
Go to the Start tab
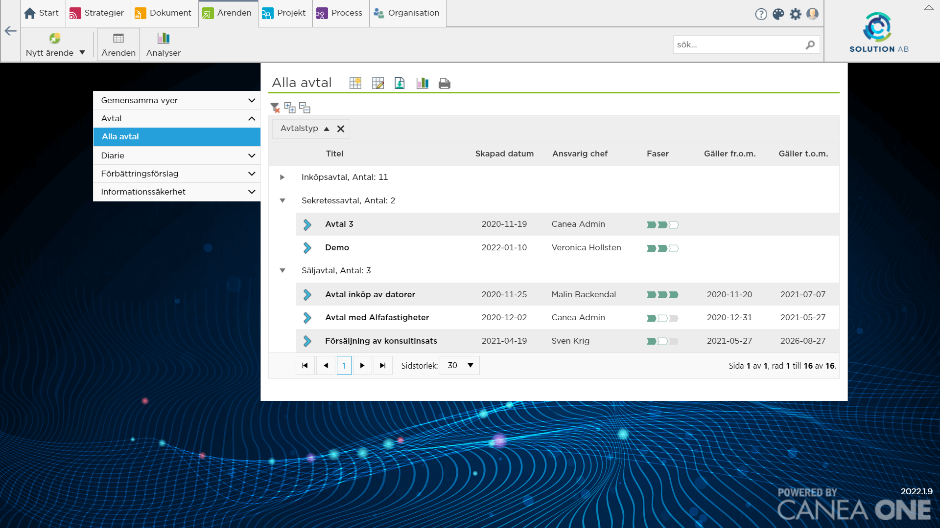coord(42,13)
